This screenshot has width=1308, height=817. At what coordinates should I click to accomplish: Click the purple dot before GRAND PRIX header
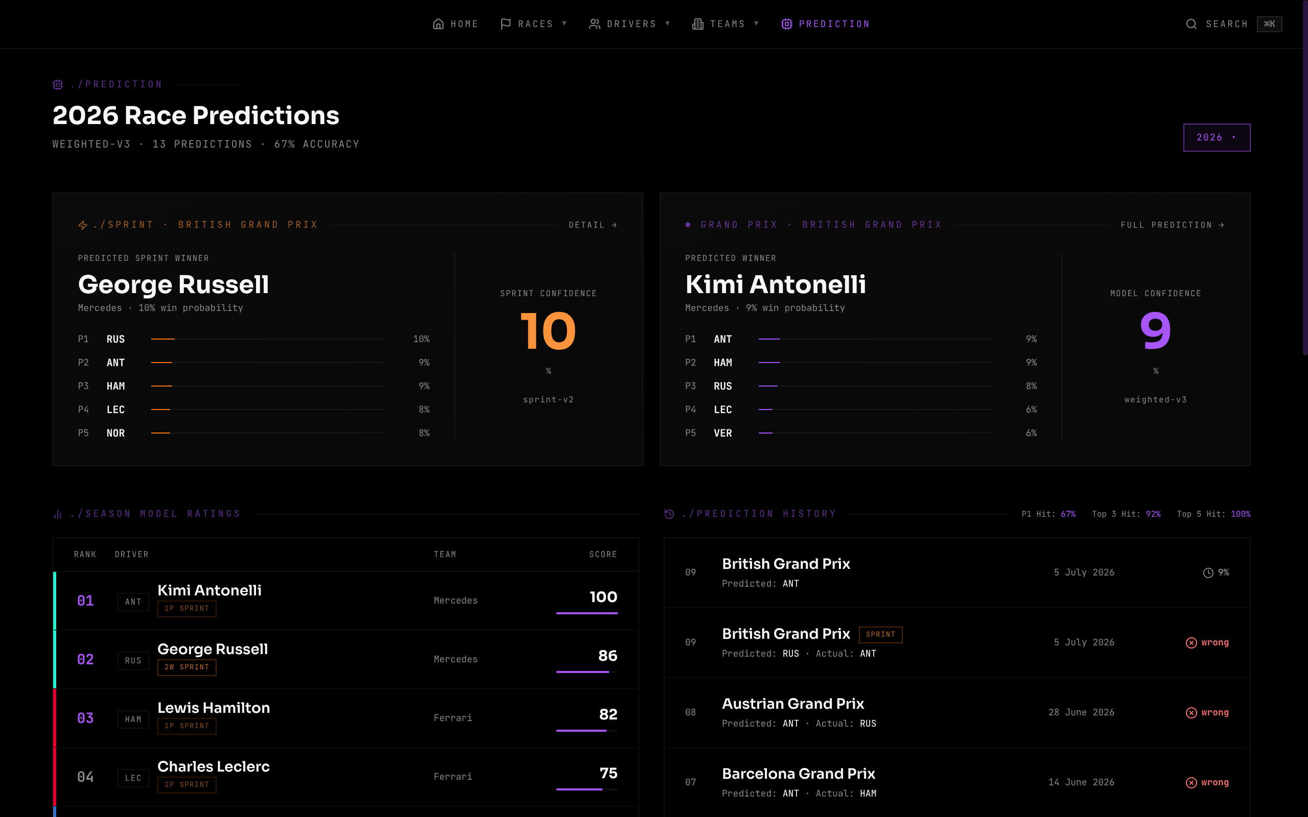(x=688, y=224)
